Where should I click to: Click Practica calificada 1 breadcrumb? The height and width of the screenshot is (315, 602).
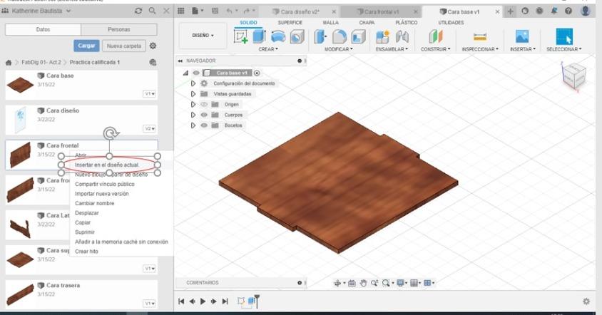coord(94,62)
